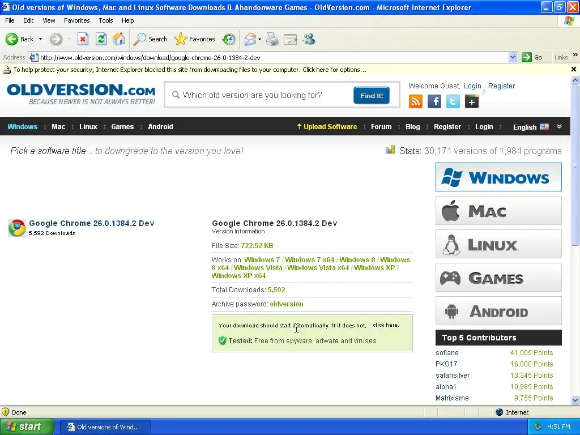Click the Google plus share icon

click(472, 101)
